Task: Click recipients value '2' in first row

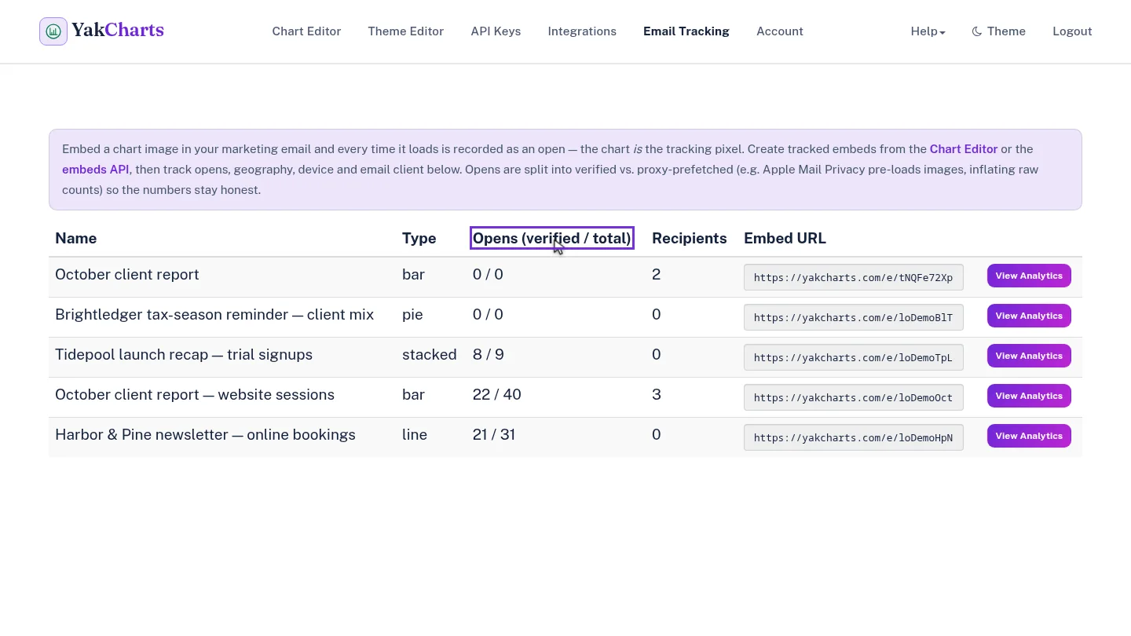Action: [657, 275]
